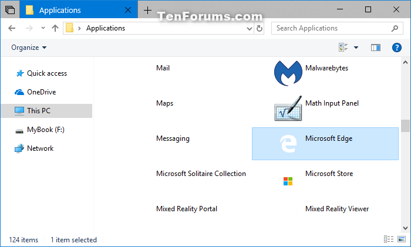Maximize the File Explorer window

[x=368, y=10]
